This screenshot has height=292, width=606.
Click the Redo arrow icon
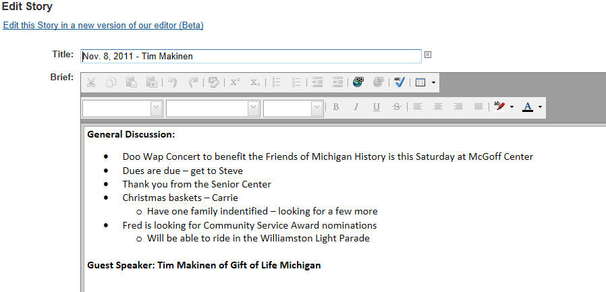193,82
